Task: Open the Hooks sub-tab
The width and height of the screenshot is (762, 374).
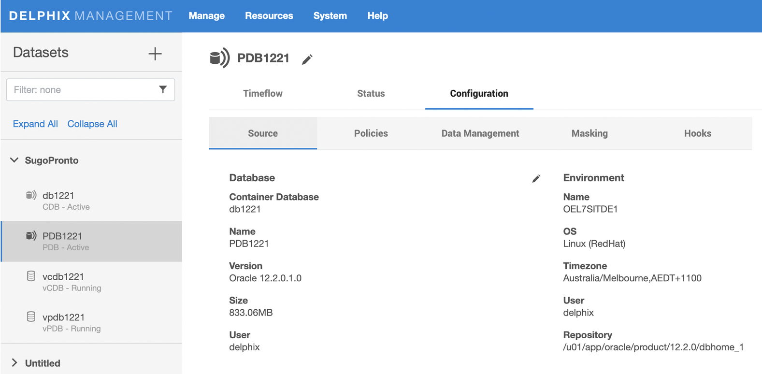Action: pyautogui.click(x=698, y=133)
